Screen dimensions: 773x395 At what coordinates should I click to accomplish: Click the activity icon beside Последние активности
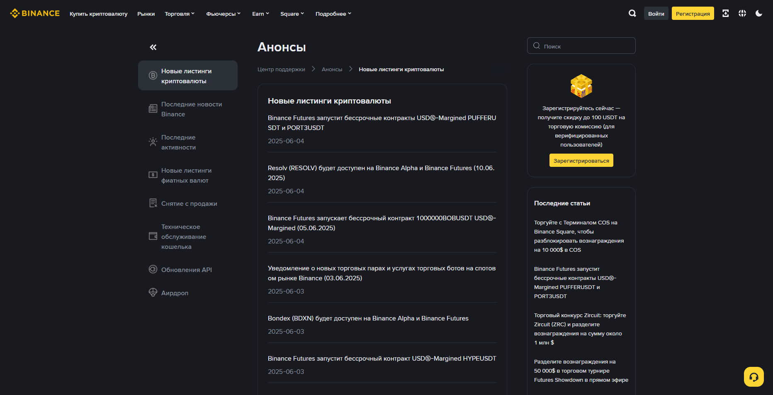click(x=153, y=142)
